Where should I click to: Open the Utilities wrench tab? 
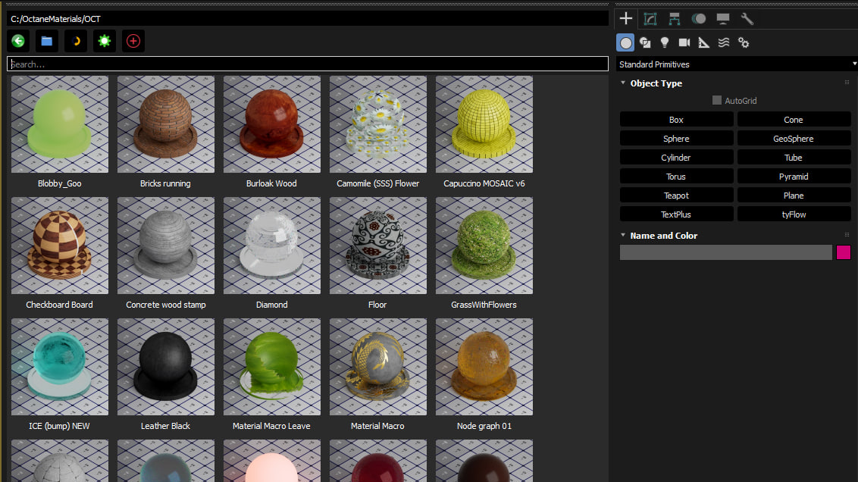[x=747, y=19]
